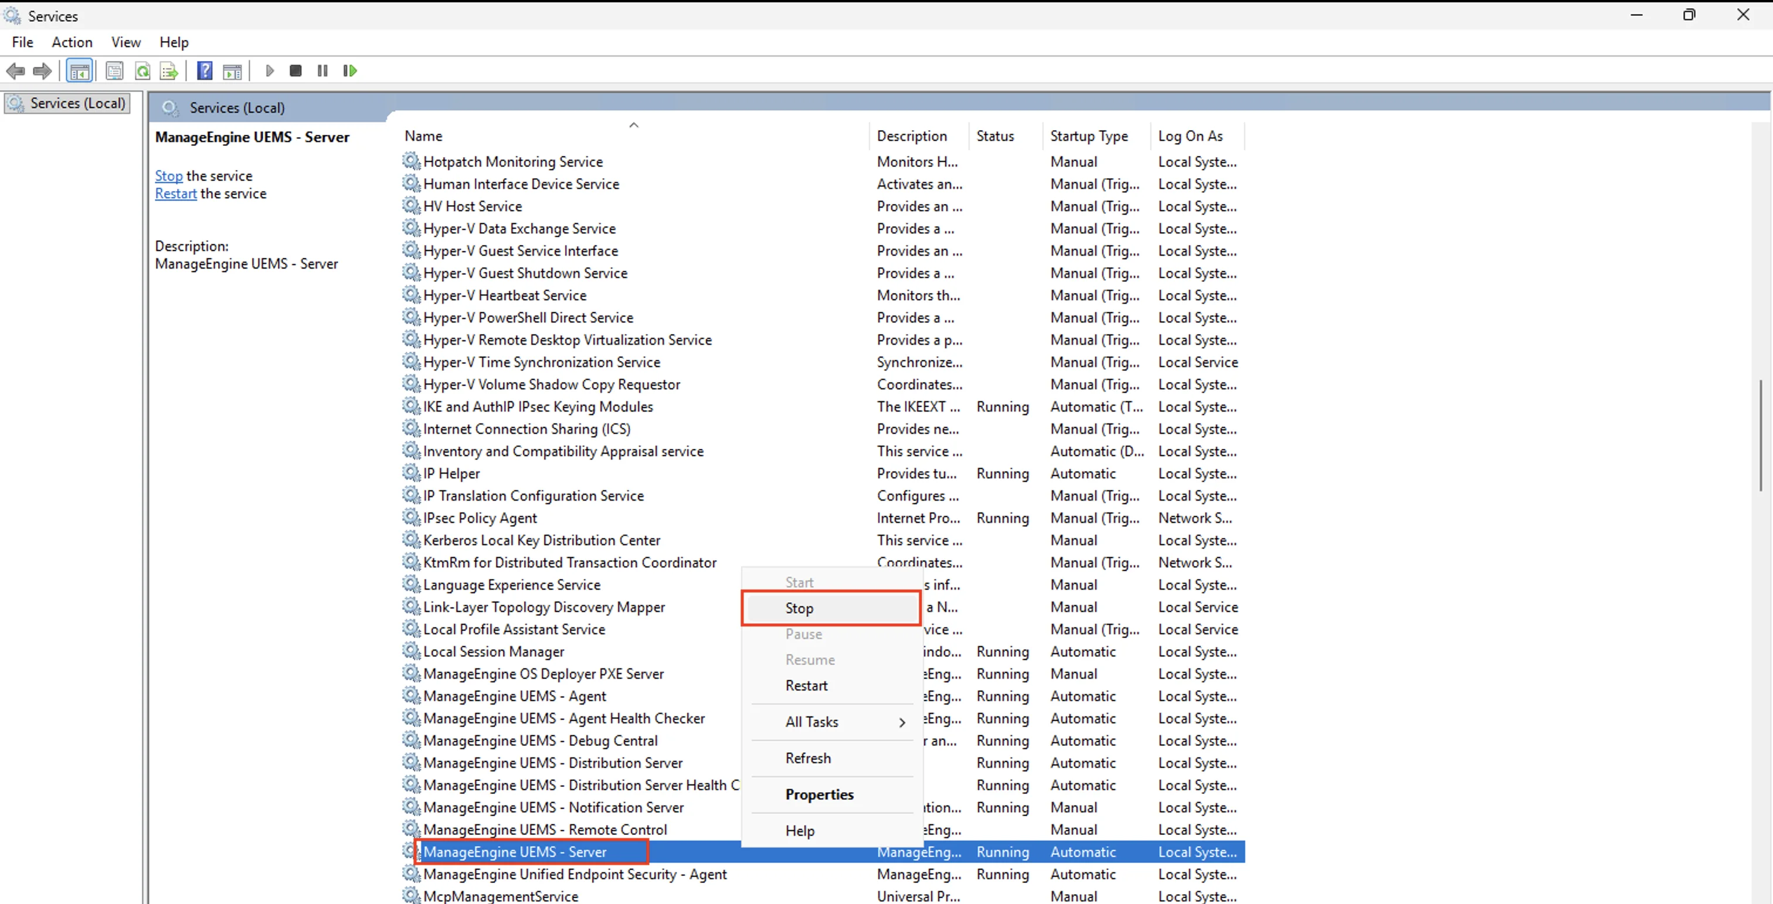This screenshot has width=1773, height=904.
Task: Choose Properties in the context menu
Action: [x=831, y=794]
